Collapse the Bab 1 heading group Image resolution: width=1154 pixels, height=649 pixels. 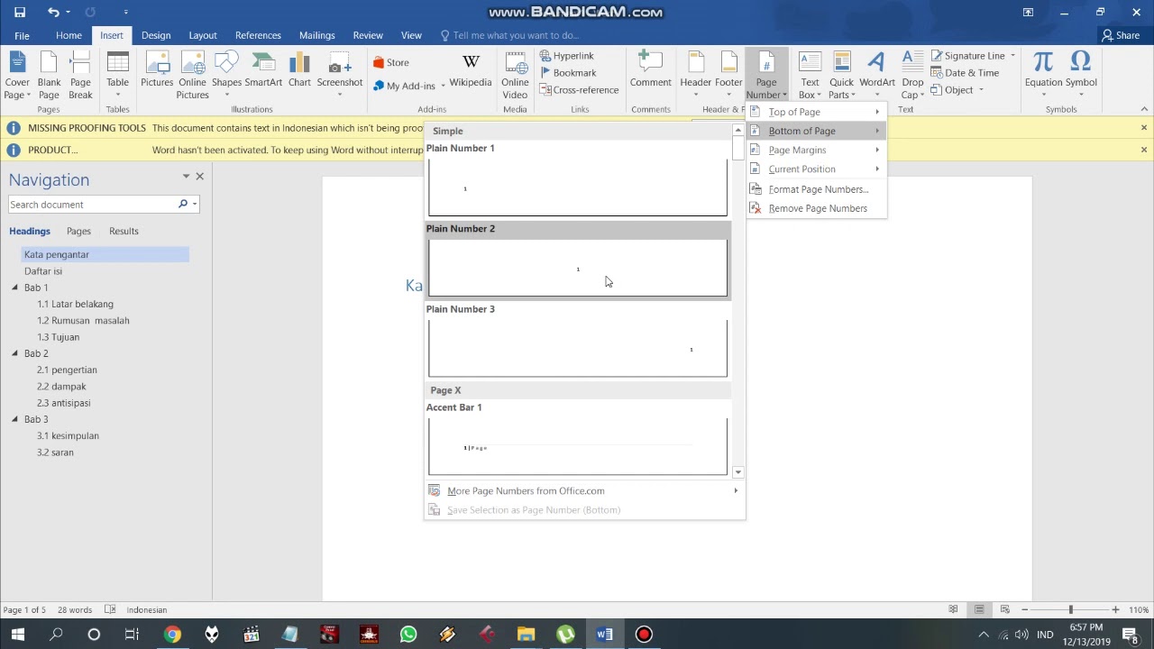[14, 288]
